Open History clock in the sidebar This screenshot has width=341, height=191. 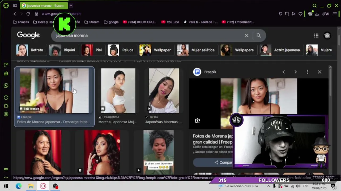(6, 98)
